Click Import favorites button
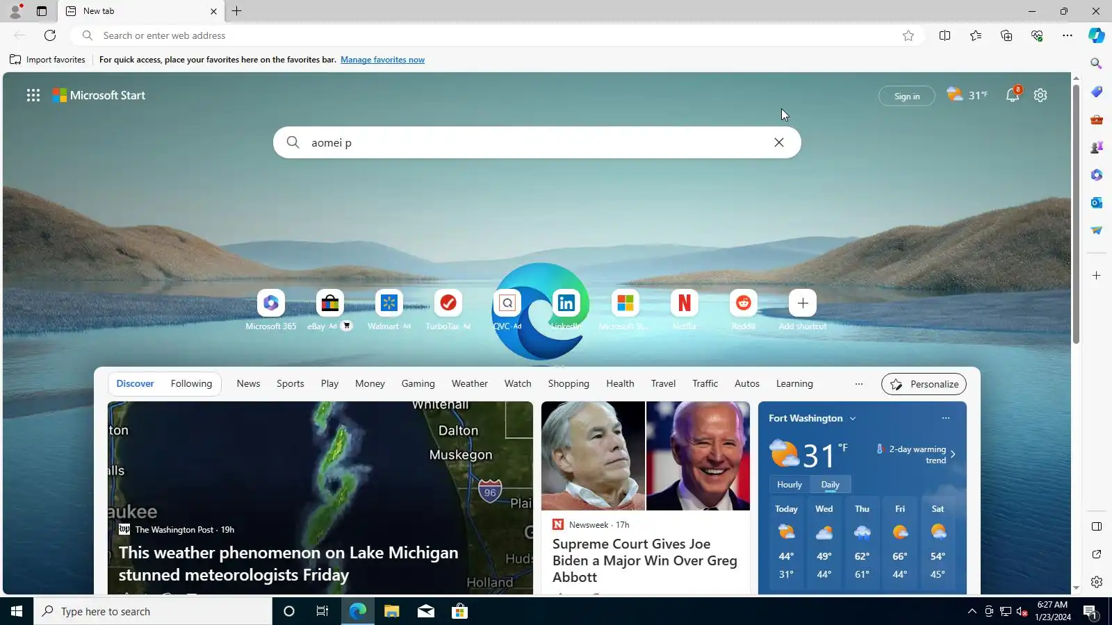The width and height of the screenshot is (1112, 625). pos(47,60)
